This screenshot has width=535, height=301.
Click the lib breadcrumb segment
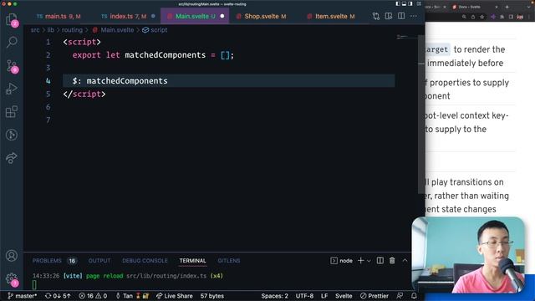[50, 30]
